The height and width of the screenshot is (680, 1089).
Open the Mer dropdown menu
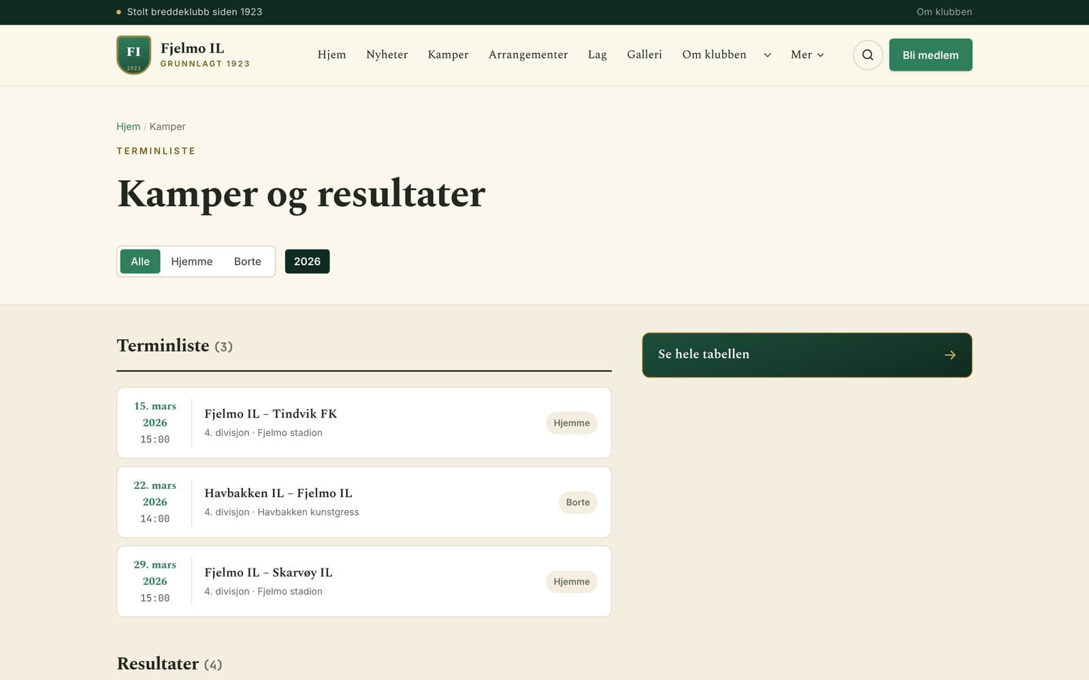807,55
